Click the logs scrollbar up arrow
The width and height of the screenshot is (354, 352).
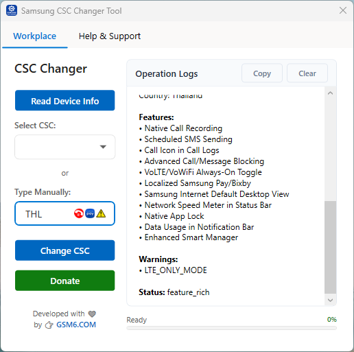(x=330, y=93)
